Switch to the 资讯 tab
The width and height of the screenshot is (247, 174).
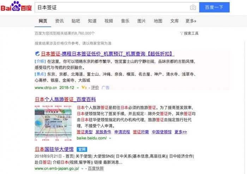tap(59, 21)
